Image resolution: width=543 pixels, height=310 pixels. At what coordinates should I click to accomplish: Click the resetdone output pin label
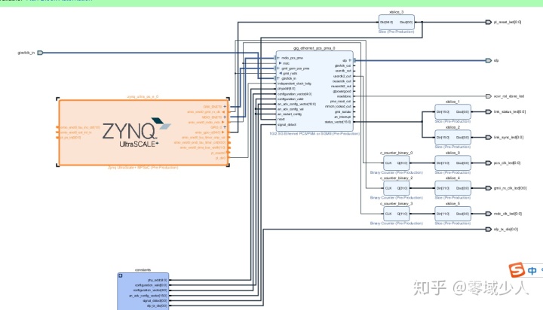pyautogui.click(x=344, y=96)
